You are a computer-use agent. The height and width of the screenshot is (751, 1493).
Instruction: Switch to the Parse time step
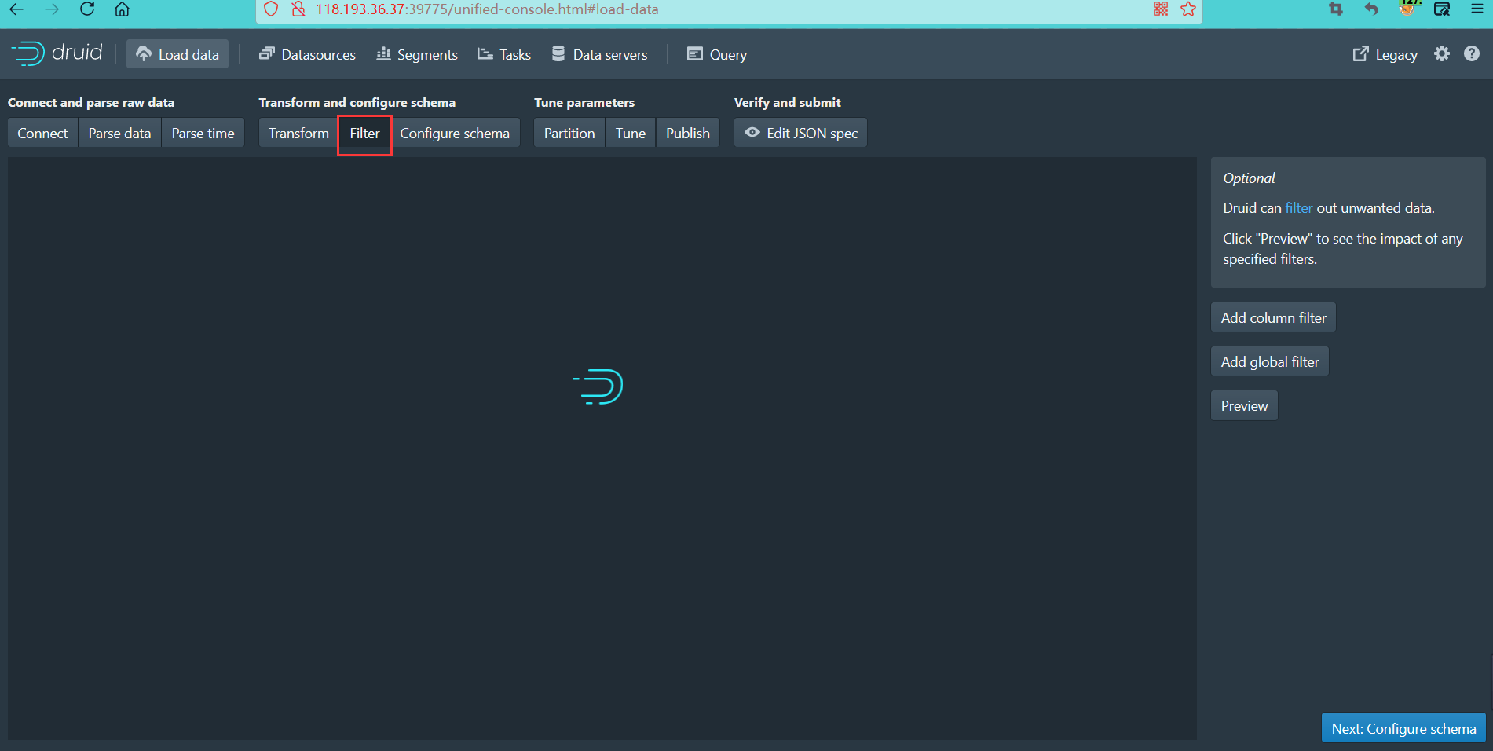pos(203,133)
